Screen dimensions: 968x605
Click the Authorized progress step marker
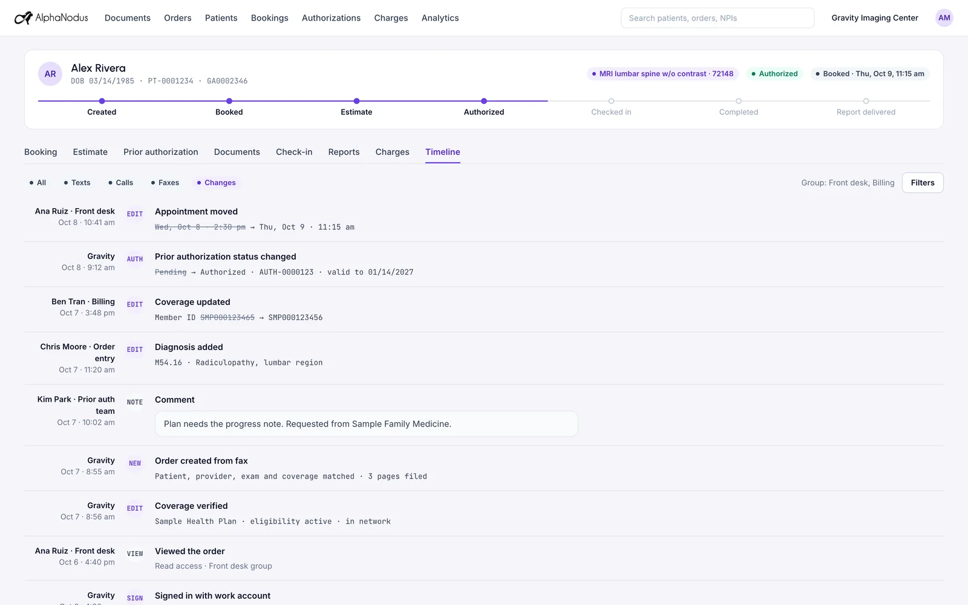coord(484,101)
